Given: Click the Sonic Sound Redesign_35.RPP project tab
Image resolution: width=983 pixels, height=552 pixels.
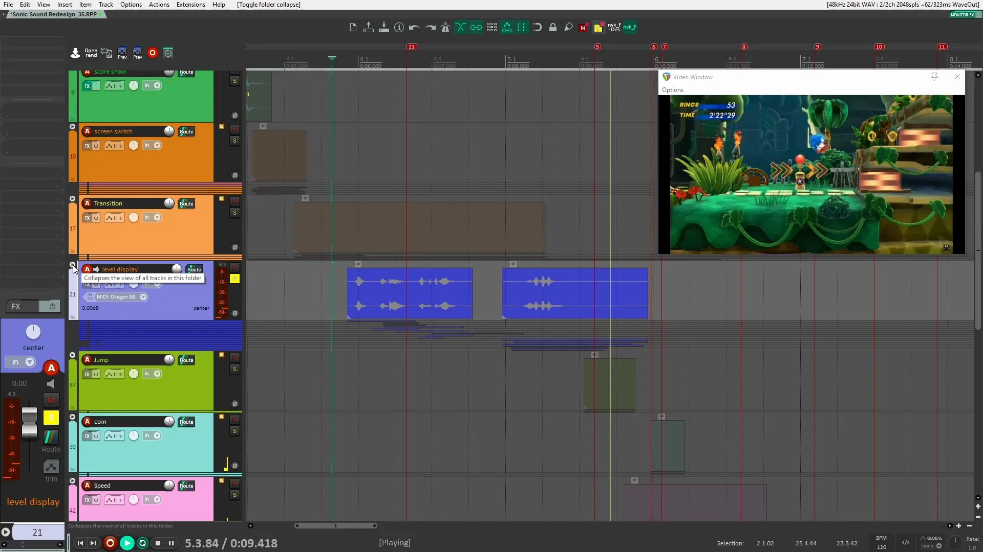Looking at the screenshot, I should click(x=54, y=14).
